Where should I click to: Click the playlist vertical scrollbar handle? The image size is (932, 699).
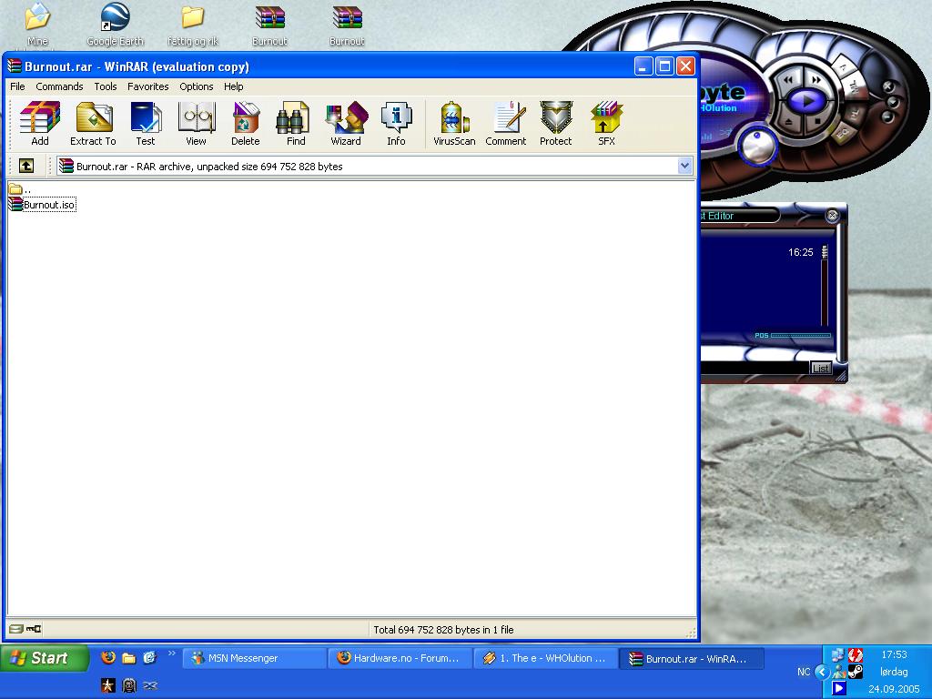pos(825,252)
